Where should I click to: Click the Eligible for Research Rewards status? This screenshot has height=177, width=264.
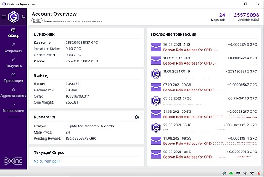point(90,126)
